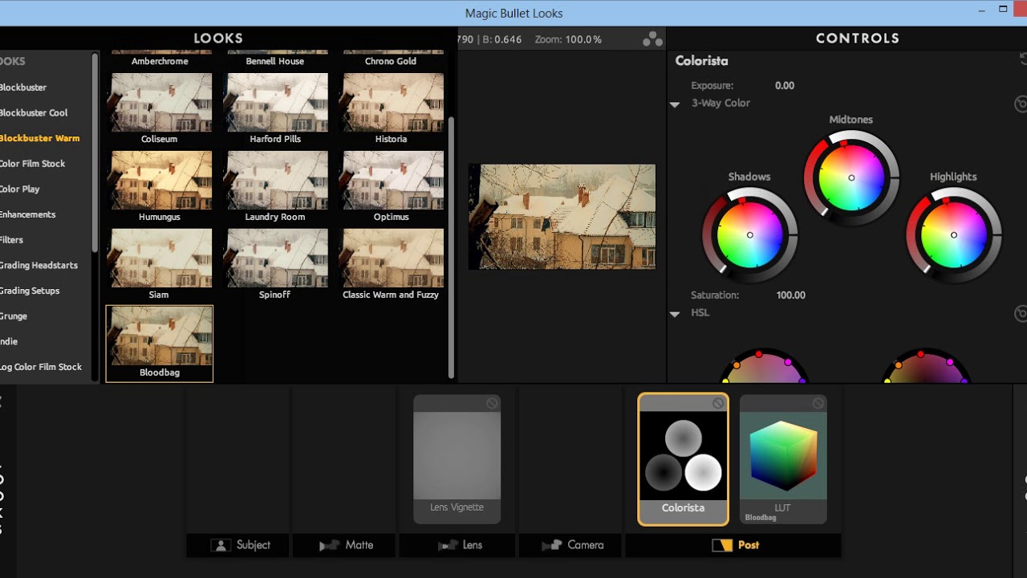This screenshot has width=1027, height=578.
Task: Collapse the HSL section
Action: [675, 314]
